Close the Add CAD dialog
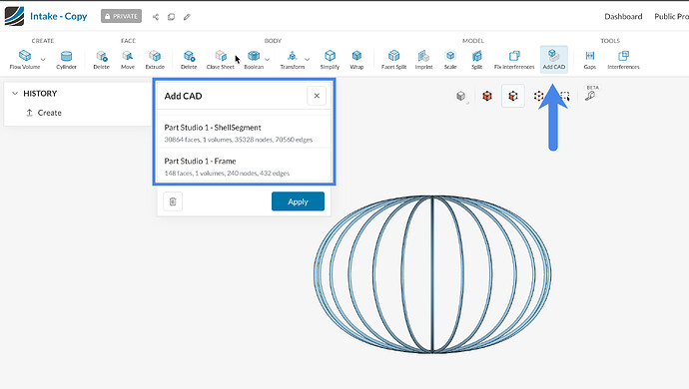The image size is (689, 389). coord(317,96)
